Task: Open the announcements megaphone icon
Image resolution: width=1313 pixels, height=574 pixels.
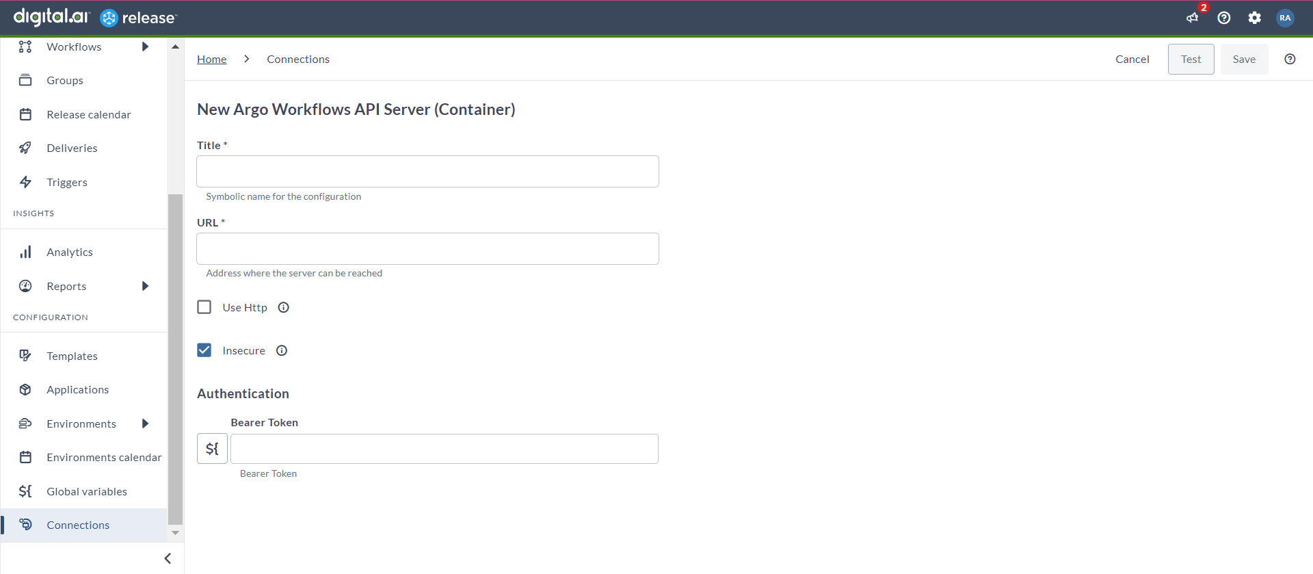Action: click(1193, 18)
